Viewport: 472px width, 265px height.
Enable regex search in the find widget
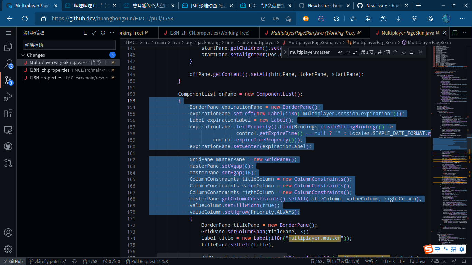(x=355, y=52)
